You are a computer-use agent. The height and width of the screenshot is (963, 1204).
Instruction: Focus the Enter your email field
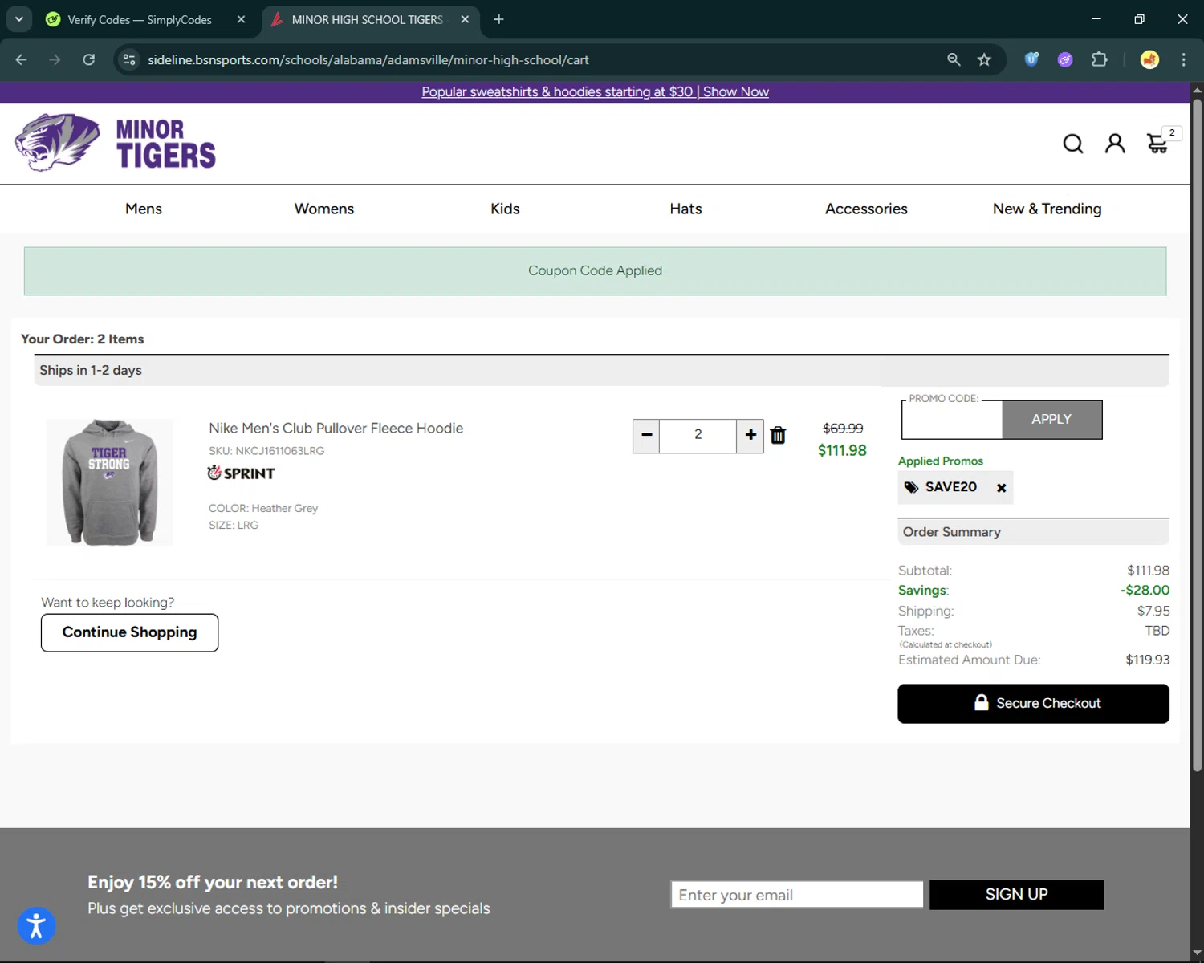coord(797,895)
